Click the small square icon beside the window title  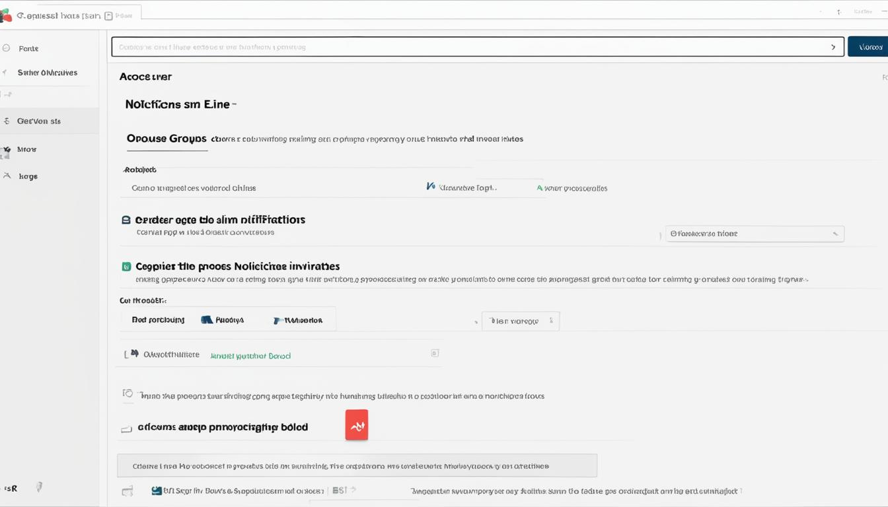[108, 16]
